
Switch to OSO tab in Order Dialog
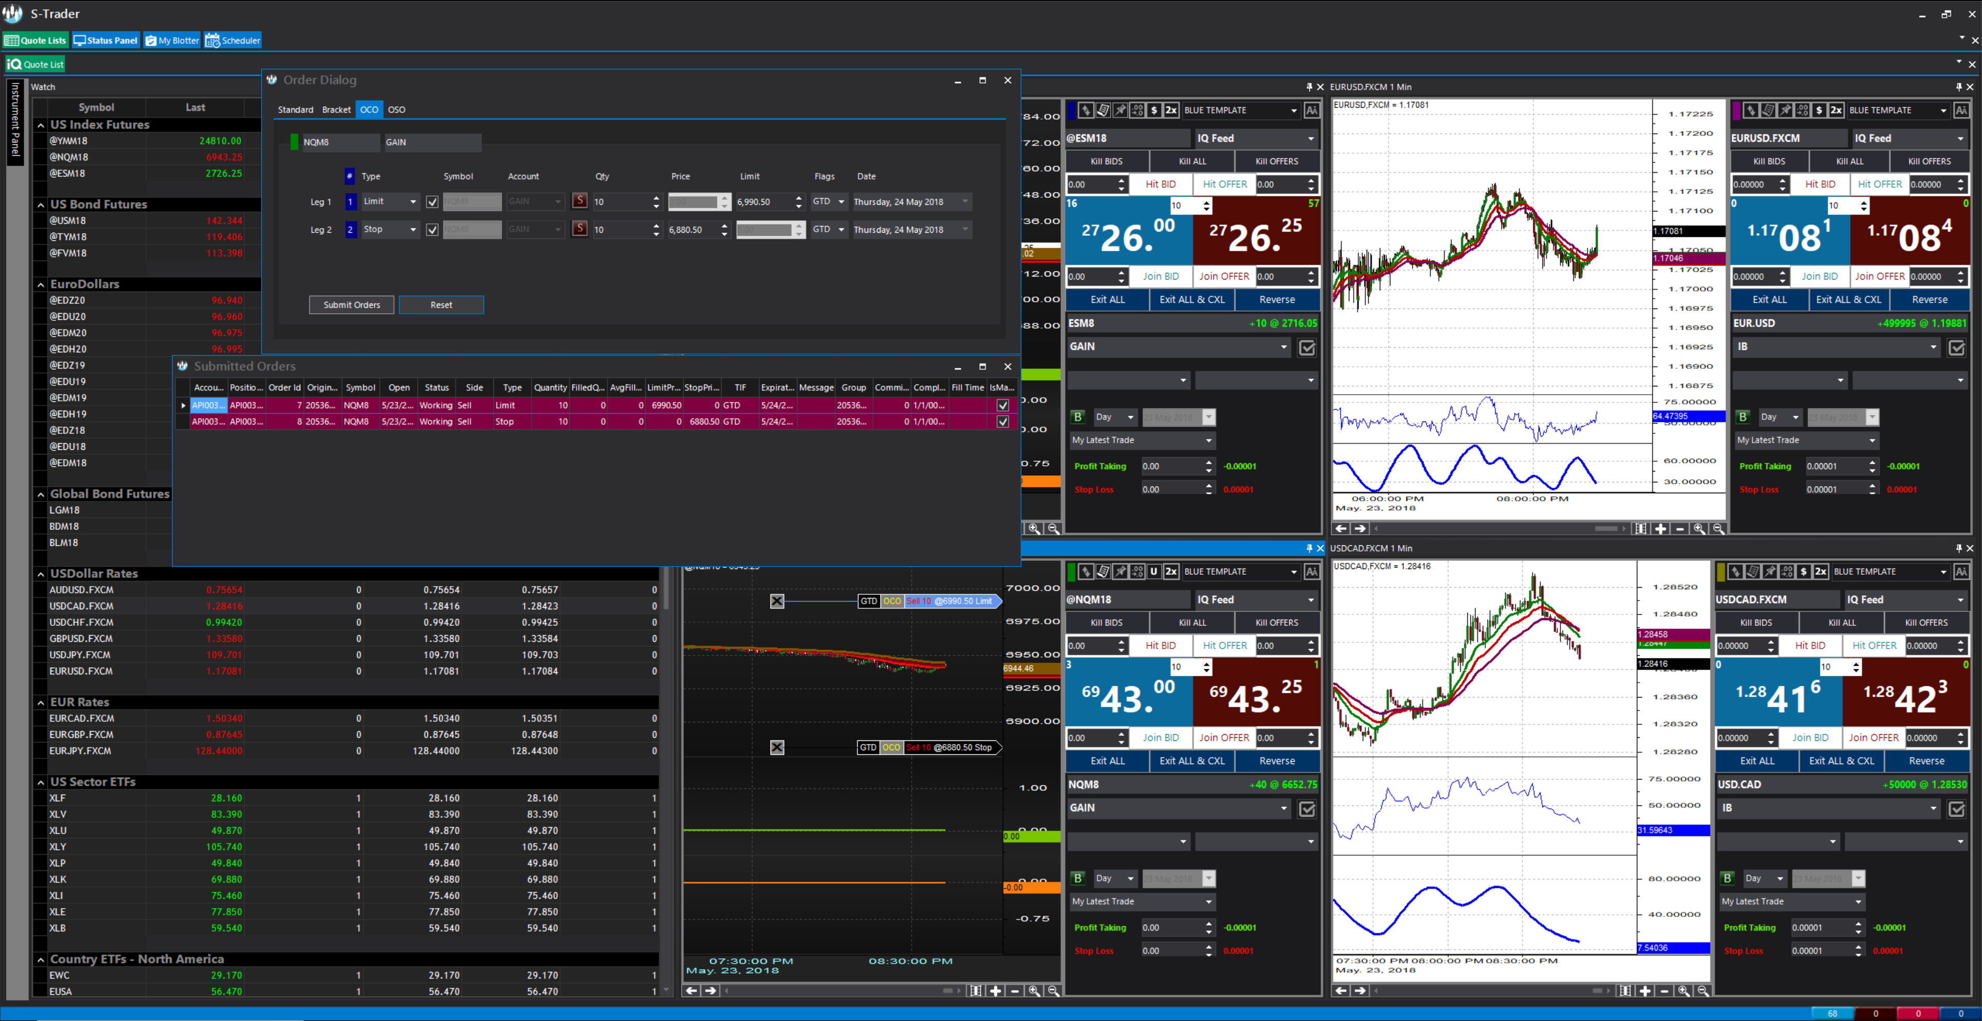click(396, 110)
